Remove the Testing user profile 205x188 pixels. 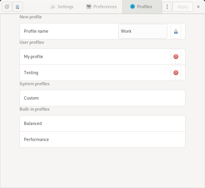176,73
